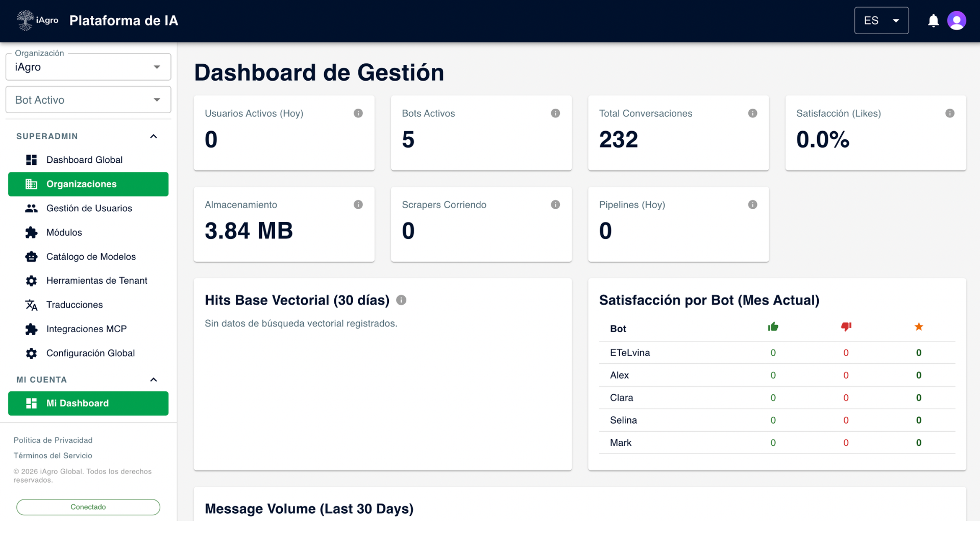
Task: Go to Gestión de Usuarios
Action: click(89, 208)
